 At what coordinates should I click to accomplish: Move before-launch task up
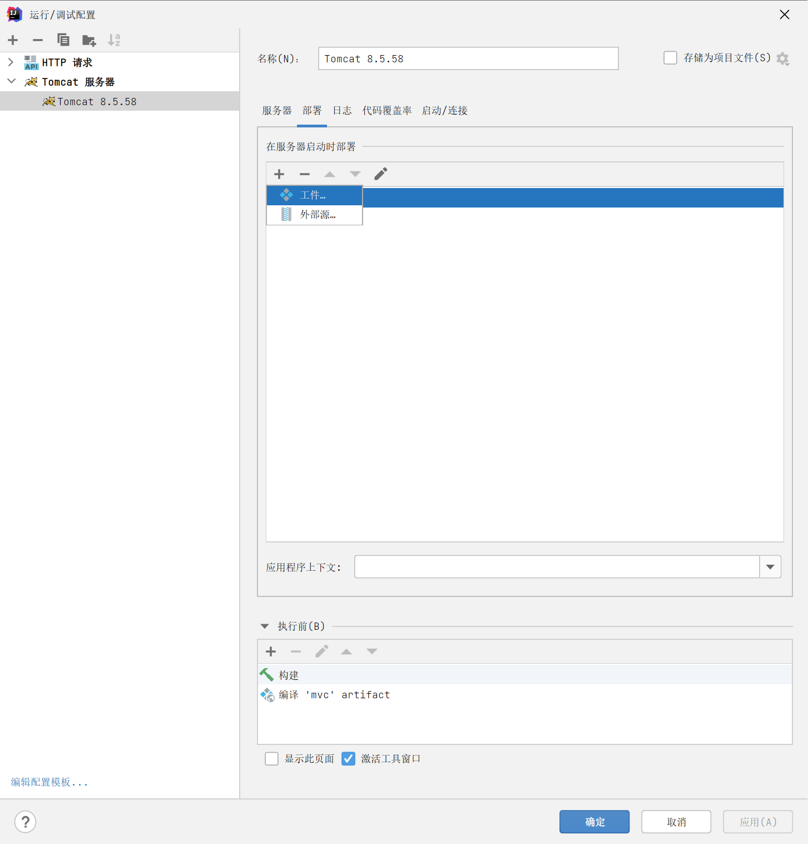pos(346,651)
